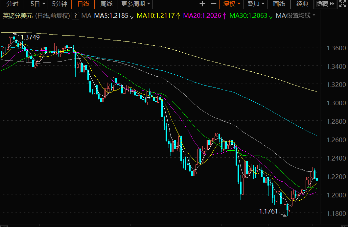Image resolution: width=348 pixels, height=227 pixels.
Task: Open the 5日 dropdown arrow
Action: 44,4
